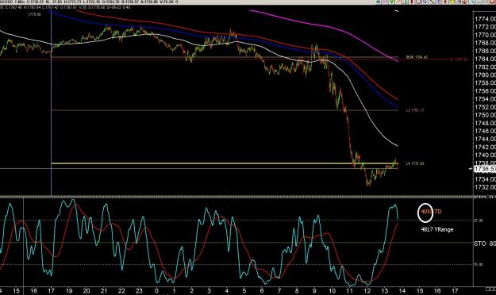Click the 1758.00 price axis label
Screen dimensions: 496x295
(x=485, y=83)
